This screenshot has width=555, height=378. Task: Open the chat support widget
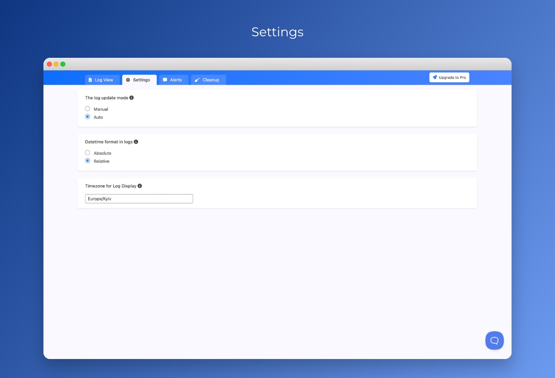point(495,340)
